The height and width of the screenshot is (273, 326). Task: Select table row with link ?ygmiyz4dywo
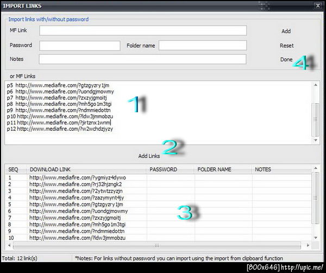[x=159, y=177]
